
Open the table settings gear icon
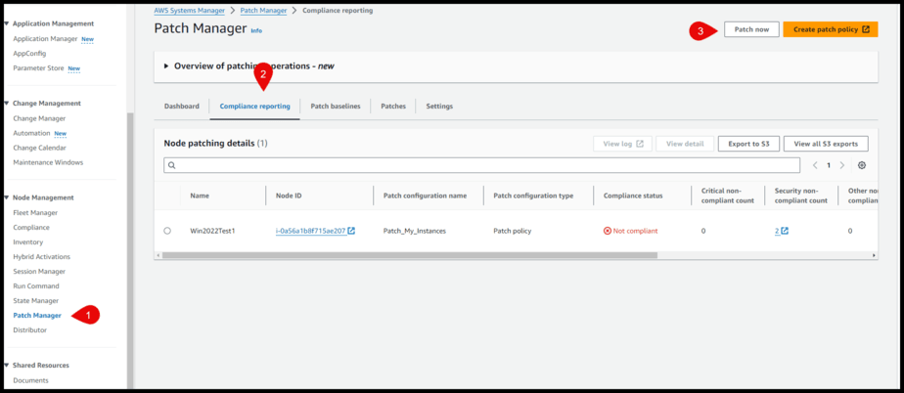coord(861,165)
